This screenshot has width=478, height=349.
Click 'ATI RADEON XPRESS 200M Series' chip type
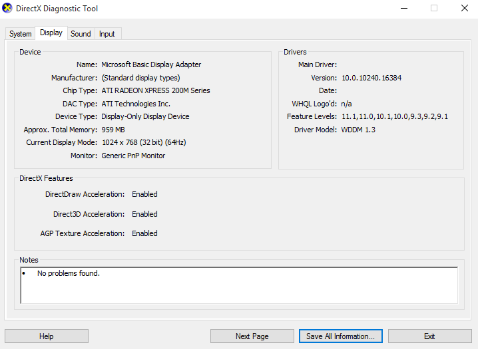click(x=156, y=90)
